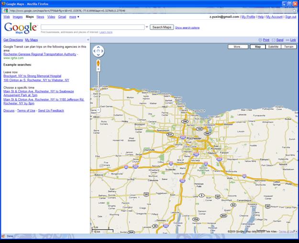Open the My Maps link
This screenshot has width=299, height=243.
click(32, 40)
